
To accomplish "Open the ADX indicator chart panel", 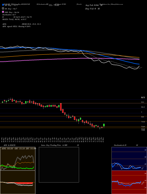I will 18,159.
